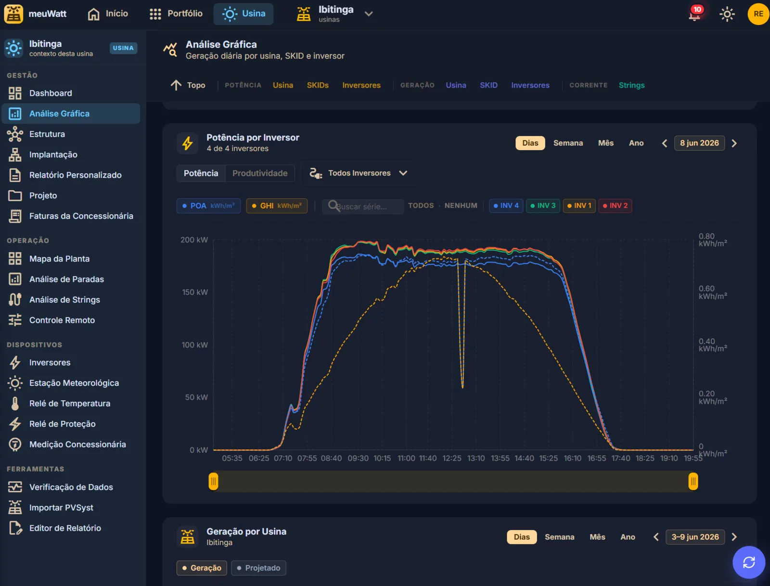Screen dimensions: 770x586
Task: Click the Análise de Strings icon
Action: [x=15, y=300]
